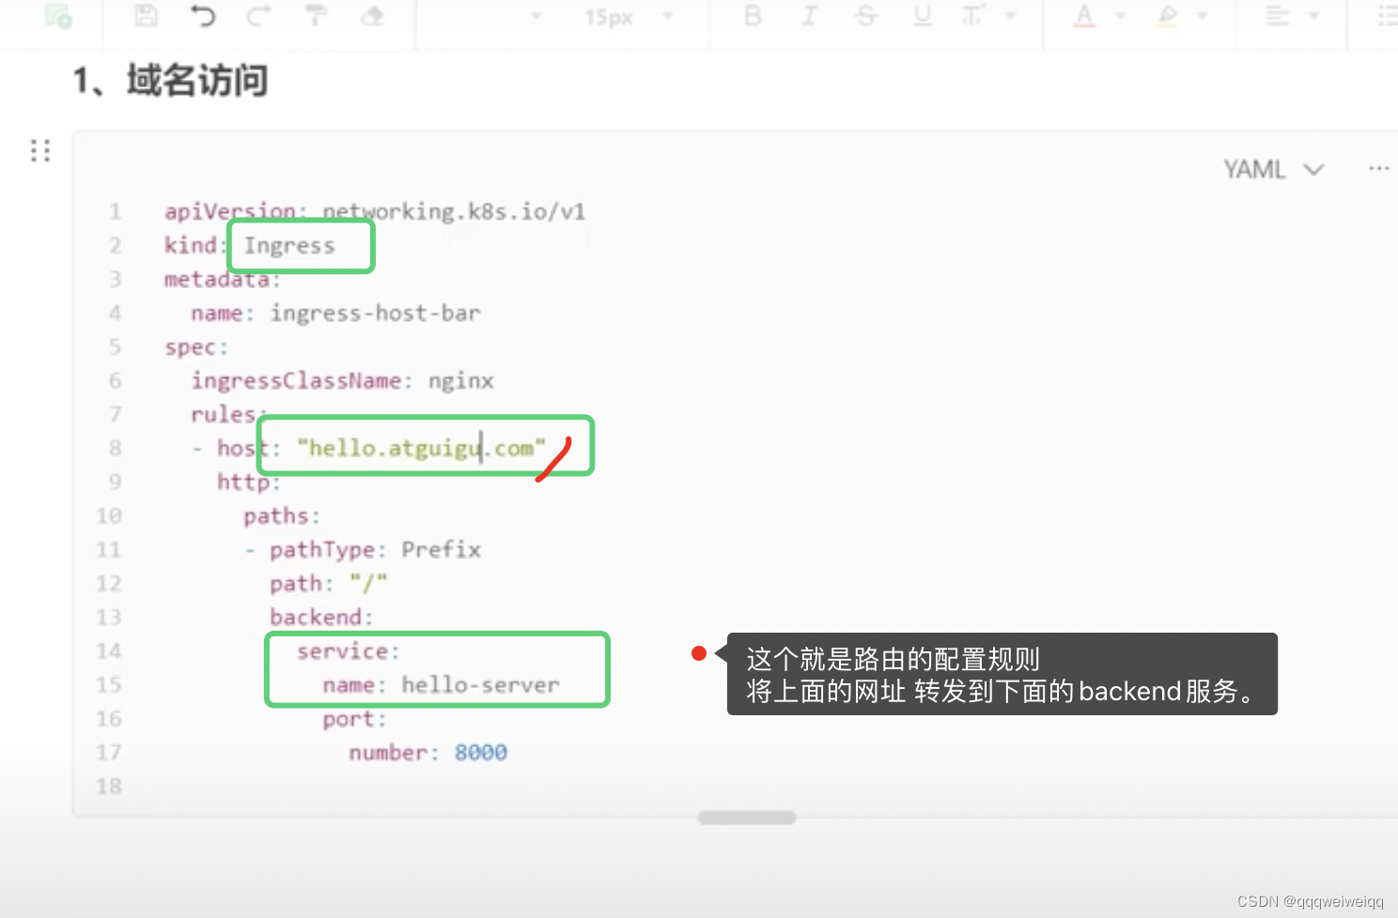Screen dimensions: 1398x918
Task: Click the port number 8000
Action: [480, 752]
